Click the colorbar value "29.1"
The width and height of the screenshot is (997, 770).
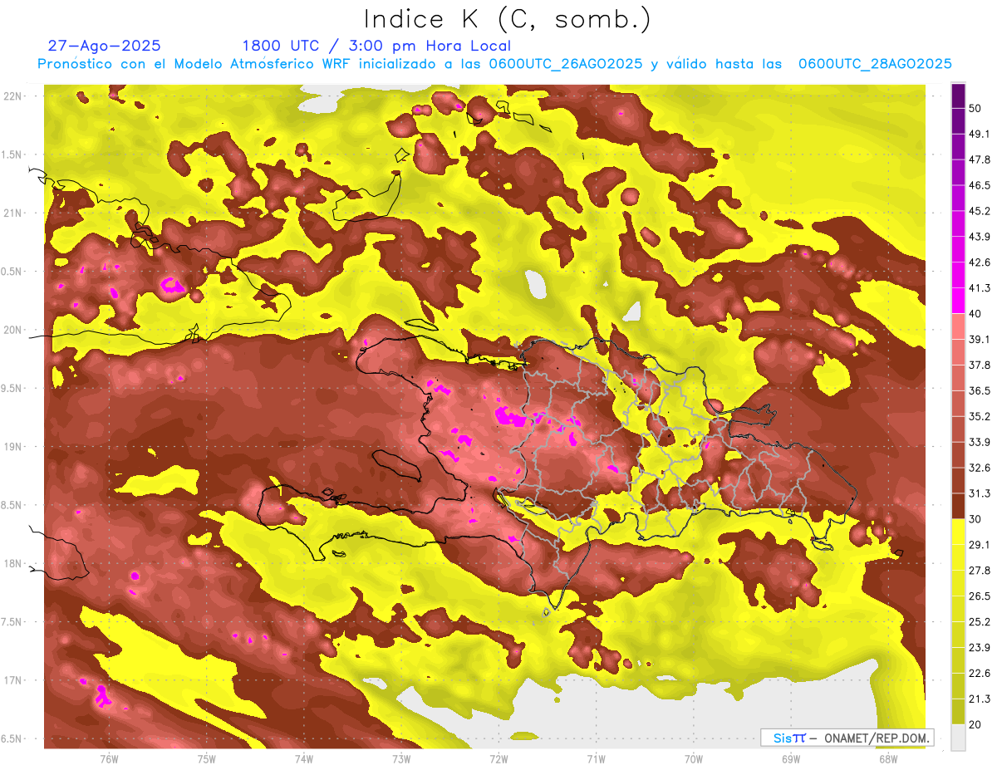point(979,545)
